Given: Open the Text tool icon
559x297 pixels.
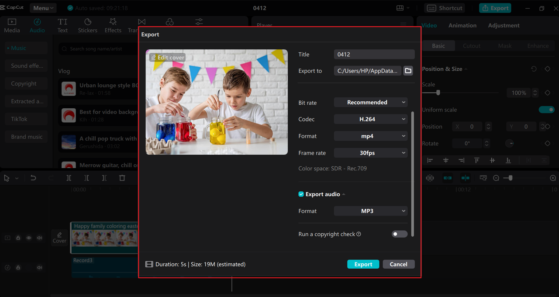Looking at the screenshot, I should coord(62,25).
